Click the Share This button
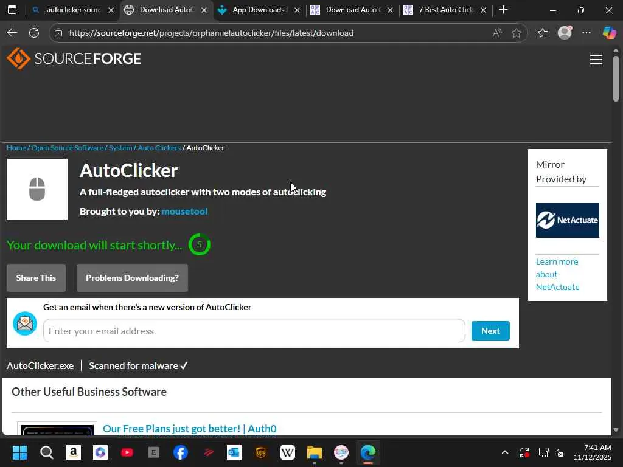Viewport: 623px width, 467px height. click(36, 278)
